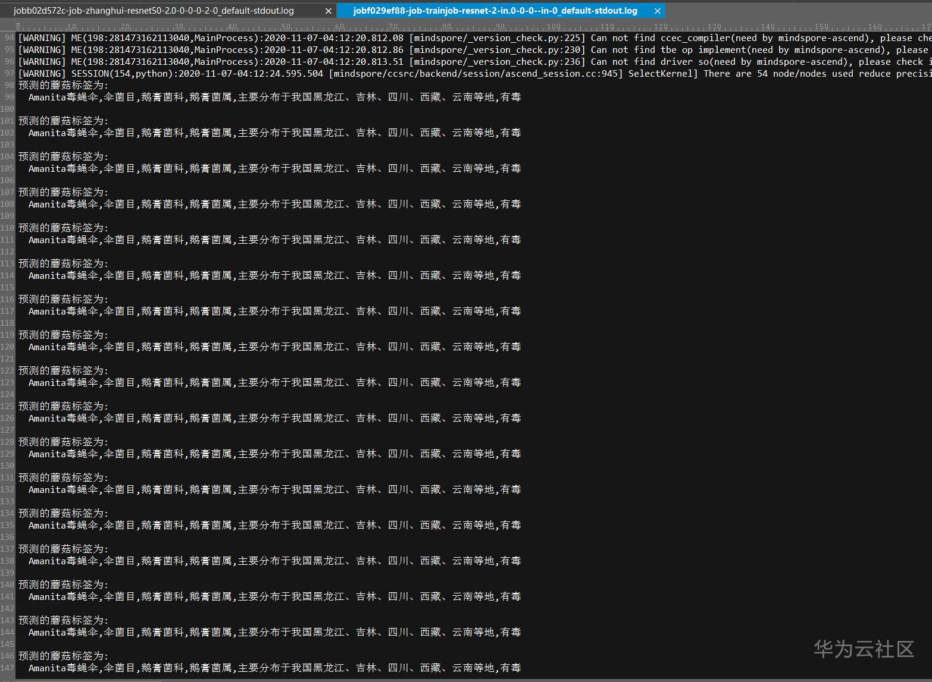
Task: Click line number 124 in the gutter
Action: tap(7, 395)
